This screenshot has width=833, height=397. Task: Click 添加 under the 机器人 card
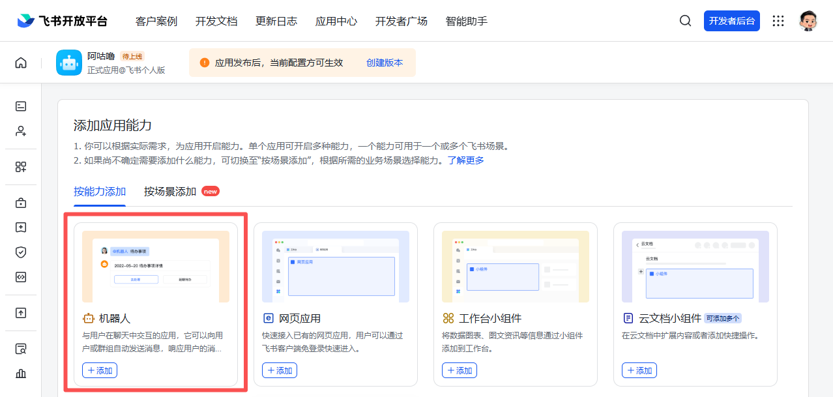(100, 370)
